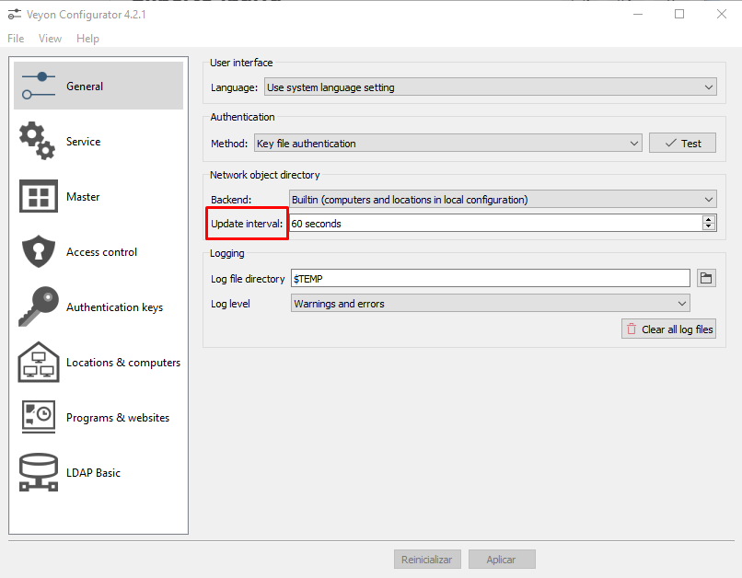Switch to the Service page label
This screenshot has height=578, width=742.
click(x=83, y=142)
